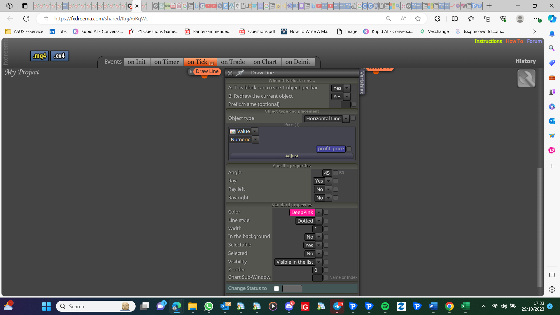Click the browser refresh icon
Image resolution: width=560 pixels, height=315 pixels.
pyautogui.click(x=26, y=19)
